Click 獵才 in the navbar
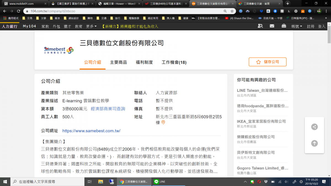This screenshot has height=186, width=331. [67, 26]
